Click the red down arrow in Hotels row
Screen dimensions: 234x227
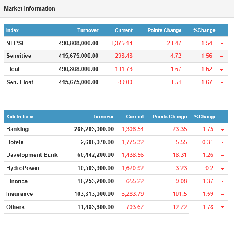point(223,142)
